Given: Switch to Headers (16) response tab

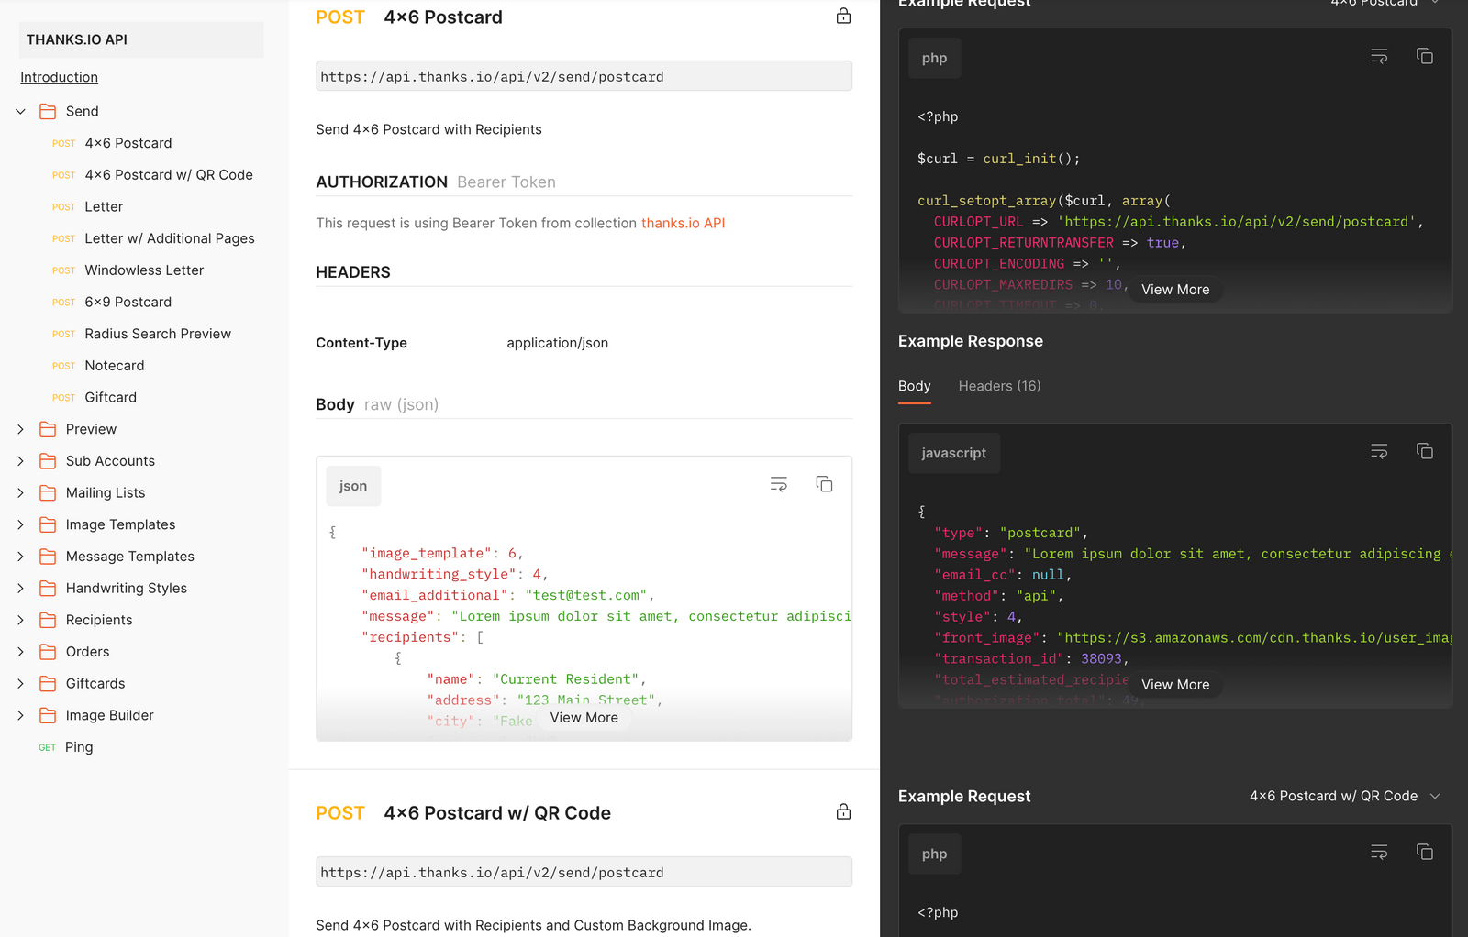Looking at the screenshot, I should pyautogui.click(x=999, y=386).
